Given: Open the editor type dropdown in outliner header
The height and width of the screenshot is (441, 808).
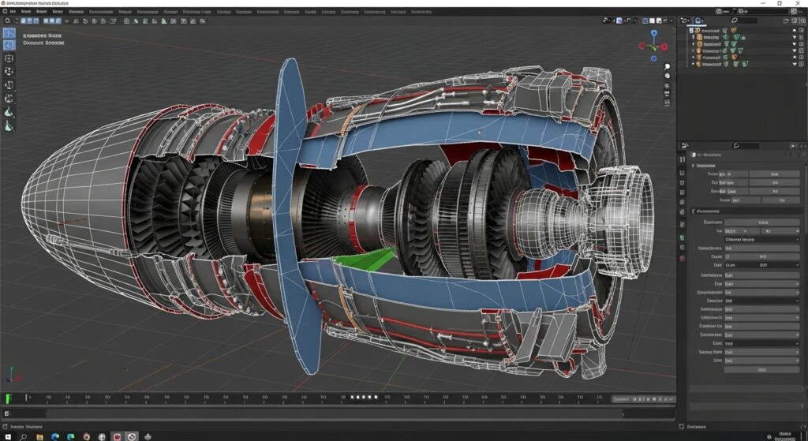Looking at the screenshot, I should pyautogui.click(x=686, y=21).
